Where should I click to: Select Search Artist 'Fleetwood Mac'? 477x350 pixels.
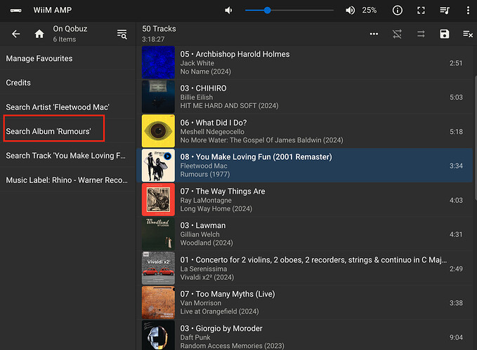pos(67,107)
